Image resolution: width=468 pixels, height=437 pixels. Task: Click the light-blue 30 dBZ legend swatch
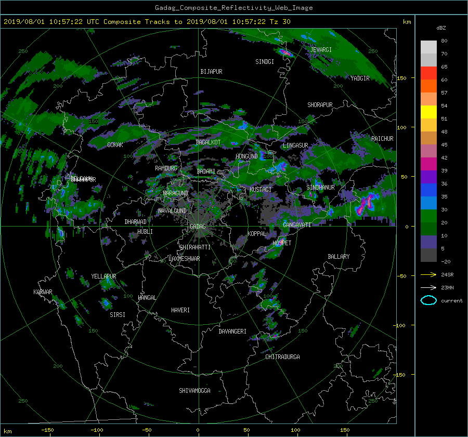click(428, 203)
